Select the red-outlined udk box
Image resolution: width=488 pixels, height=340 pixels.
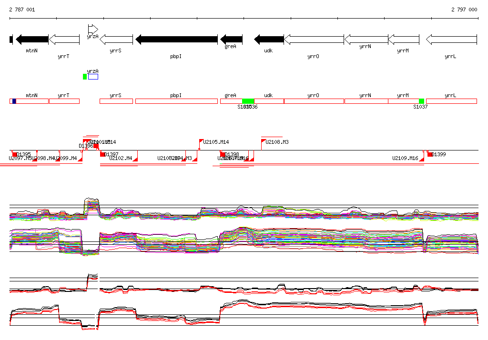click(x=269, y=101)
